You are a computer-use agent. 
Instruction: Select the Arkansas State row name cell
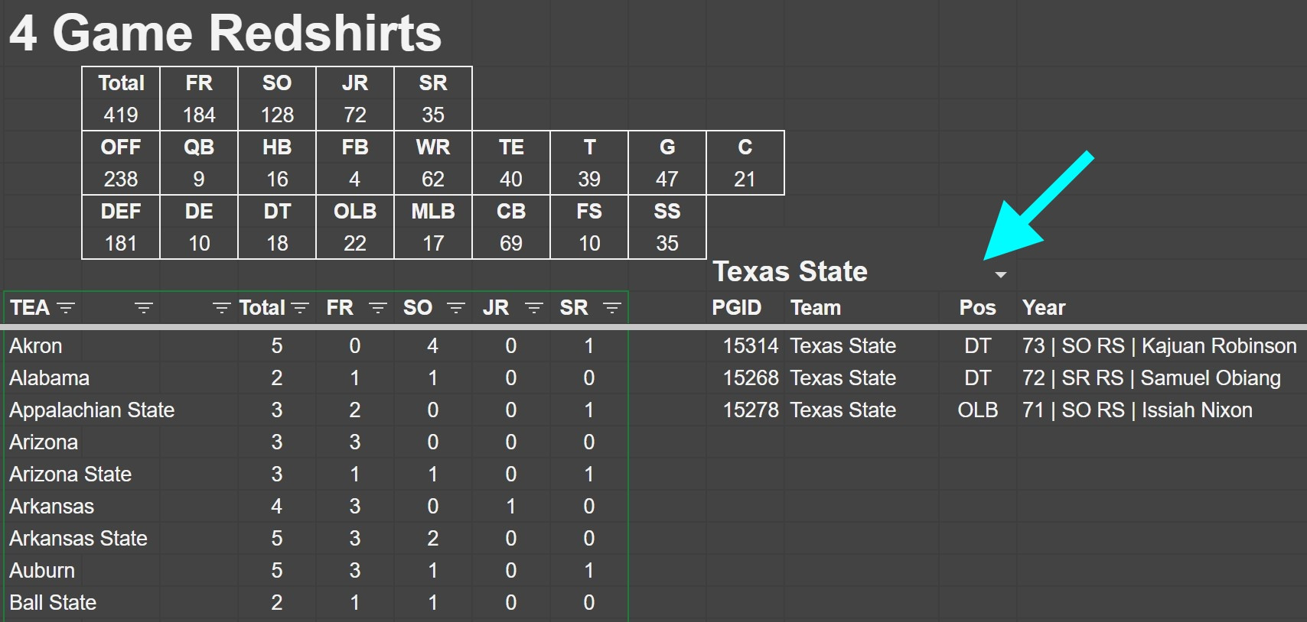78,539
